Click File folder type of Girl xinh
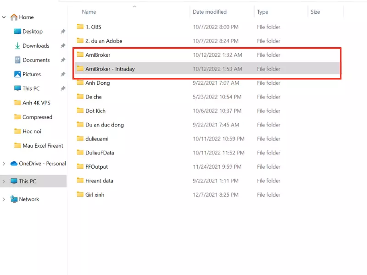The image size is (367, 275). point(268,195)
